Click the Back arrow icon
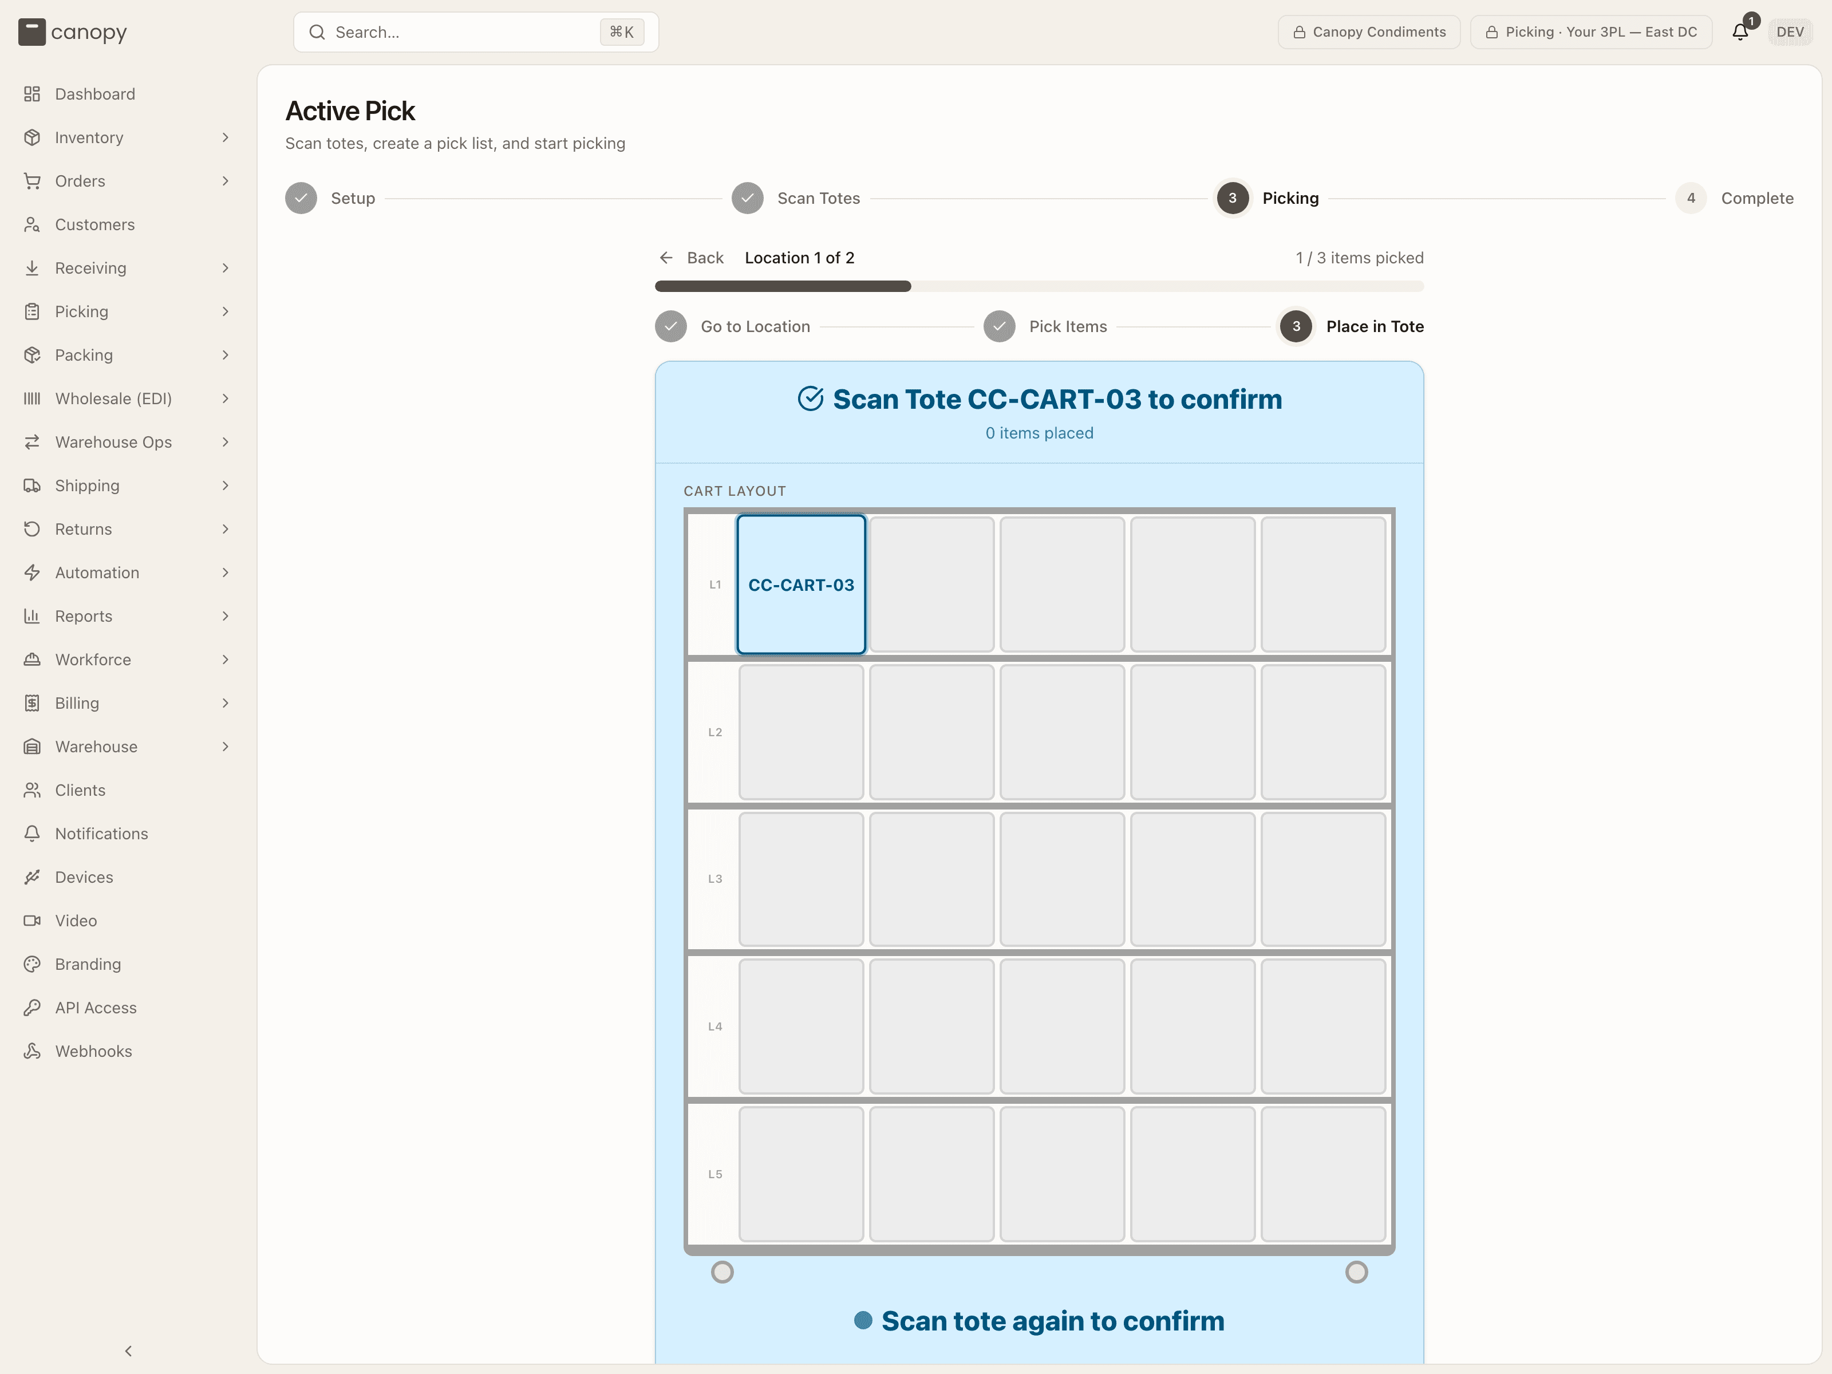This screenshot has width=1832, height=1374. [666, 258]
